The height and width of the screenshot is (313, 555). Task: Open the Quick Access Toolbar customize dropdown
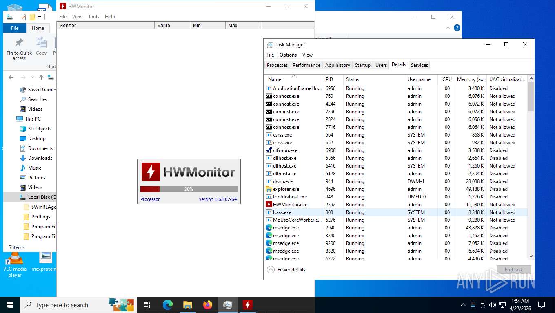[40, 17]
